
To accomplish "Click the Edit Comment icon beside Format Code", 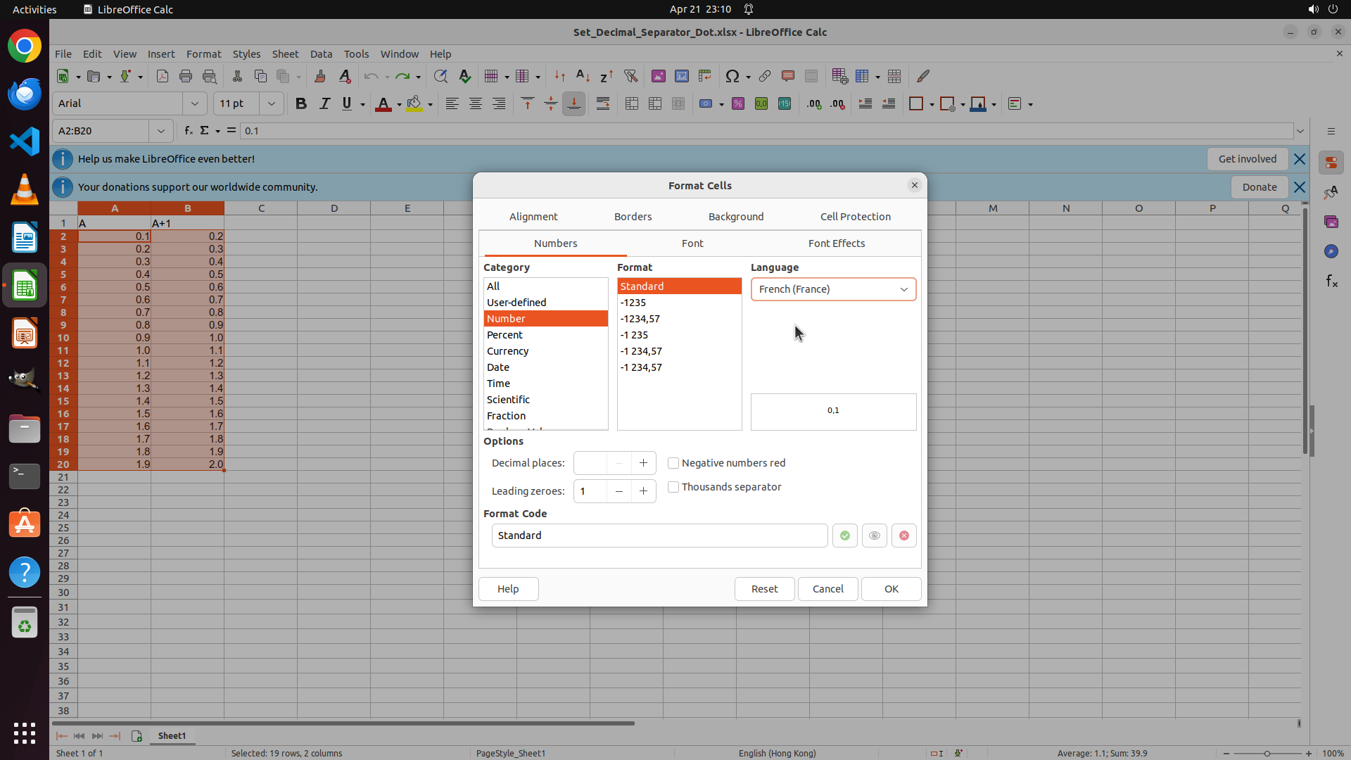I will coord(874,536).
